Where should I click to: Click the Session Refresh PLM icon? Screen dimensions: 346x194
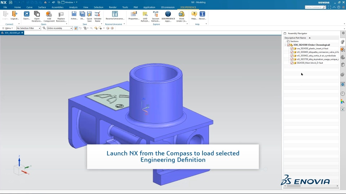(x=156, y=14)
